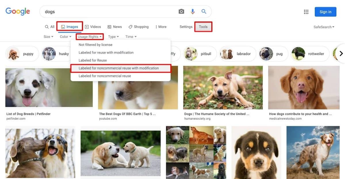Switch to the Images tab
Image resolution: width=345 pixels, height=179 pixels.
(70, 26)
